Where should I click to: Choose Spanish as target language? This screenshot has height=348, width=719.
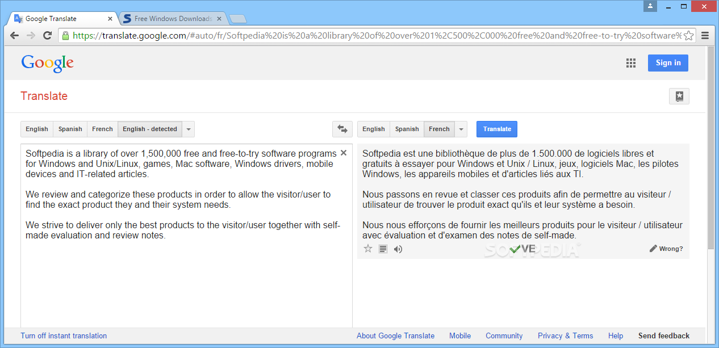tap(407, 129)
